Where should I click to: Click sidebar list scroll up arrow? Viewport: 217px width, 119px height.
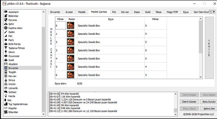(x=43, y=12)
